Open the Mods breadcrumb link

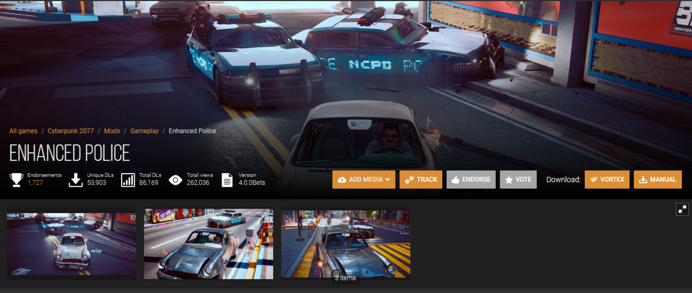(112, 131)
